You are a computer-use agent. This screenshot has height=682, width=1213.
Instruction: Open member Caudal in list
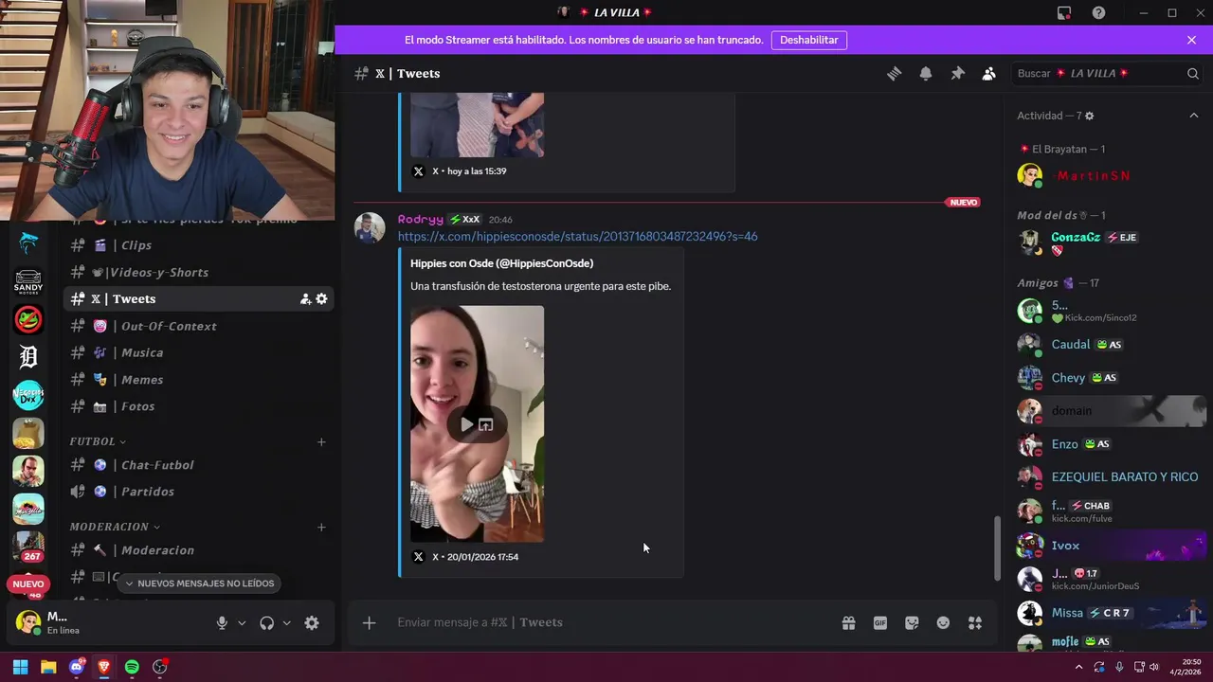click(x=1105, y=344)
